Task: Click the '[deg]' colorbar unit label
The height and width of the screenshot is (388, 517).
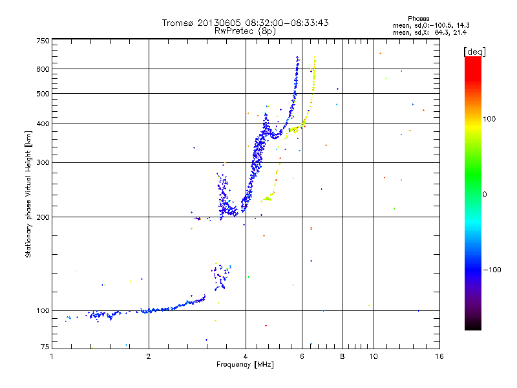Action: (x=474, y=52)
